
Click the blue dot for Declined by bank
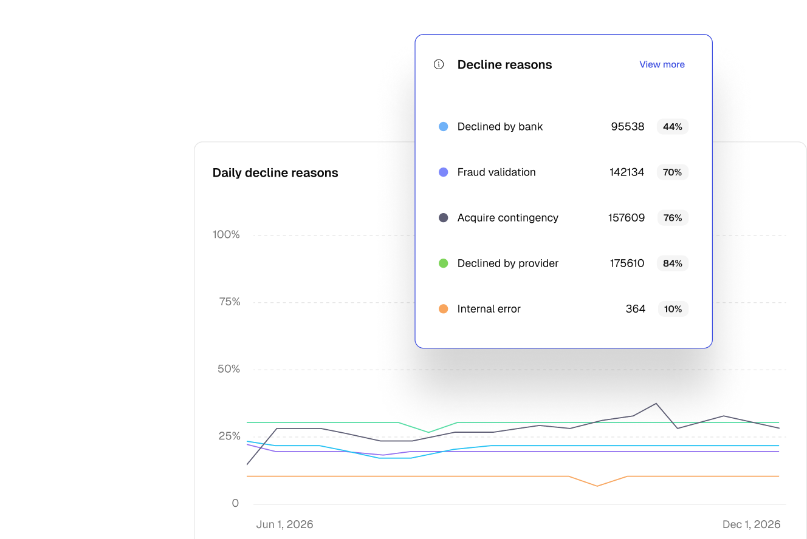click(x=444, y=127)
